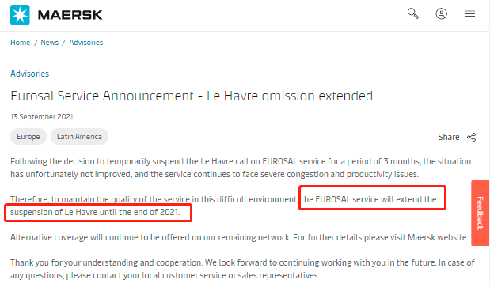Select the Europe tag pill

click(28, 137)
